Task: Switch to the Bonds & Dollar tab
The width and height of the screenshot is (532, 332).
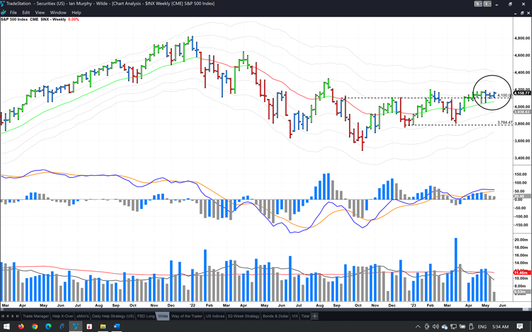Action: point(275,316)
